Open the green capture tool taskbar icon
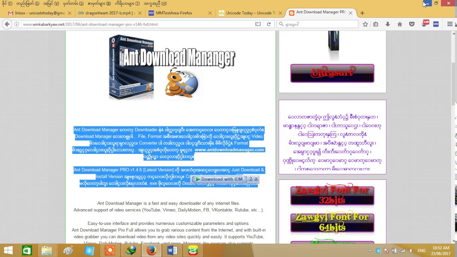This screenshot has width=457, height=257. click(x=193, y=251)
